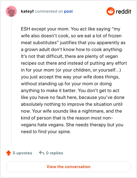The image size is (137, 178).
Task: Open kateyf's pink Snoo avatar
Action: pos(11,11)
